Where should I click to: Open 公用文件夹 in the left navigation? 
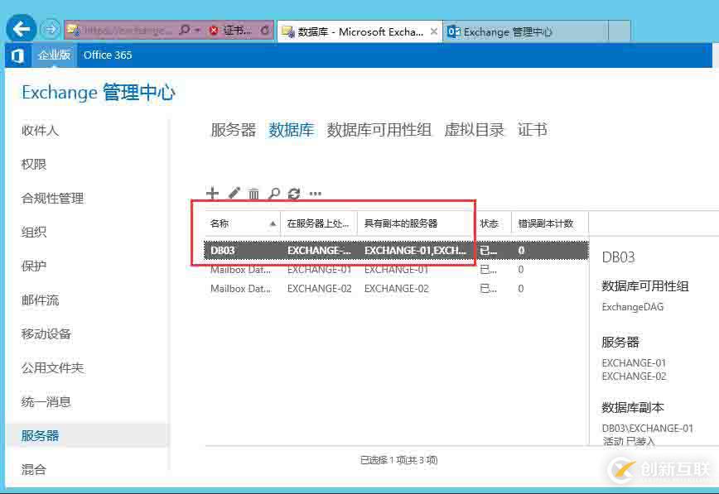(52, 367)
